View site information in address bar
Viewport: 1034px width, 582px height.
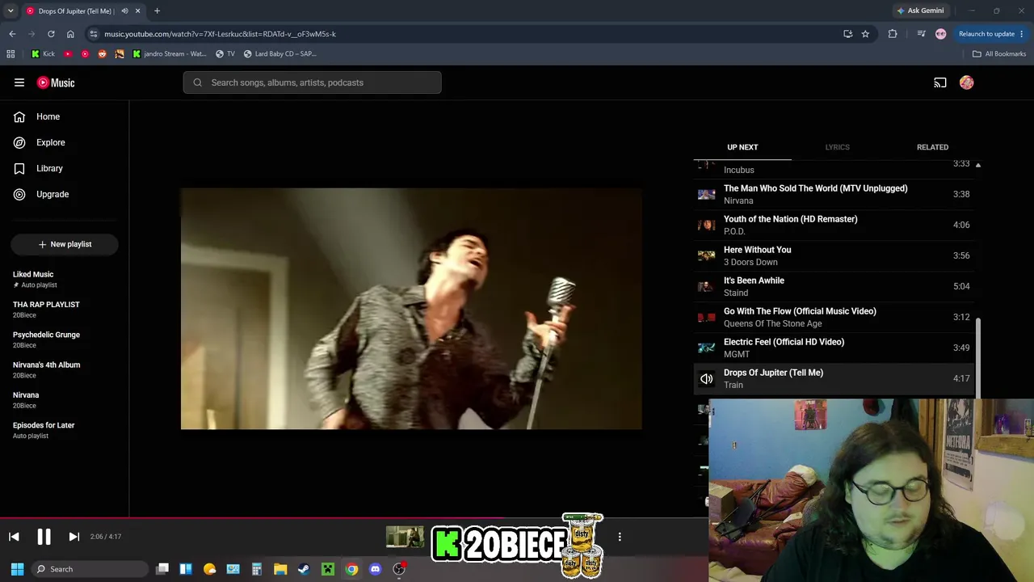94,34
